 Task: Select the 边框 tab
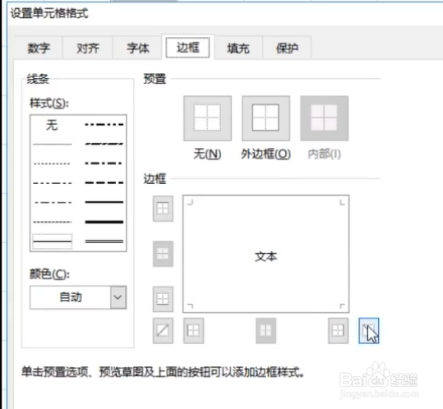coord(188,47)
